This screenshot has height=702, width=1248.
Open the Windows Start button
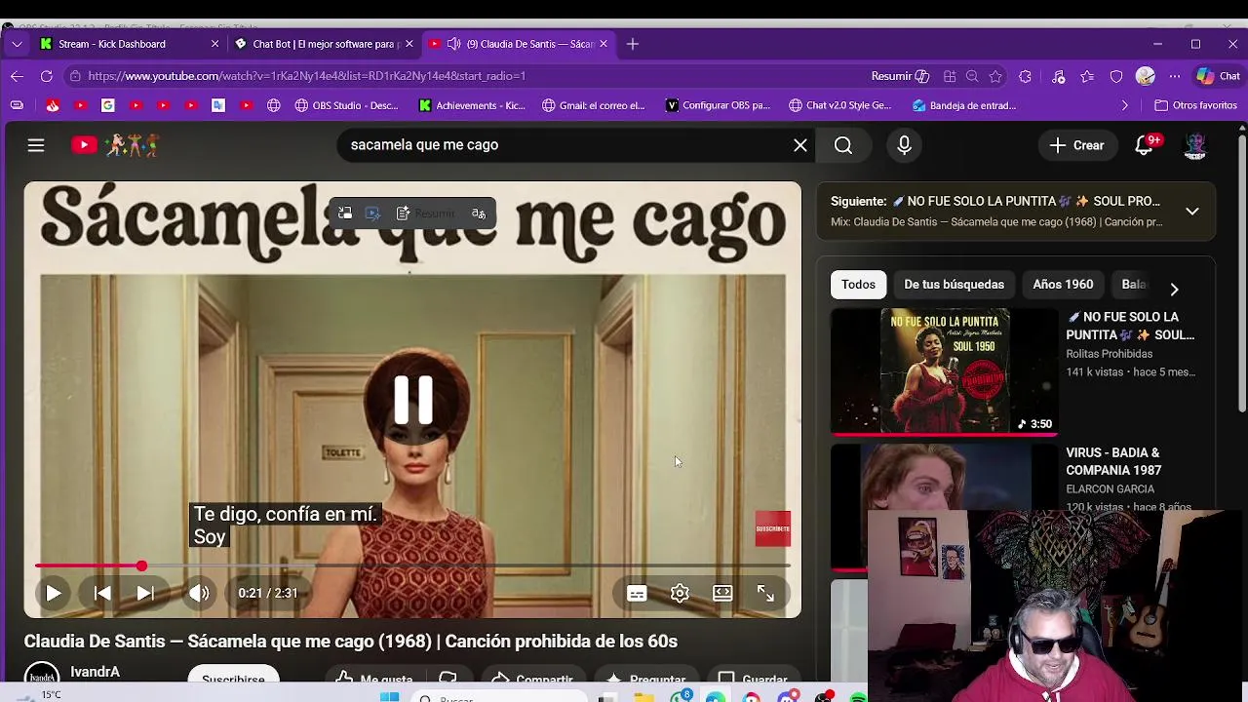pos(389,696)
